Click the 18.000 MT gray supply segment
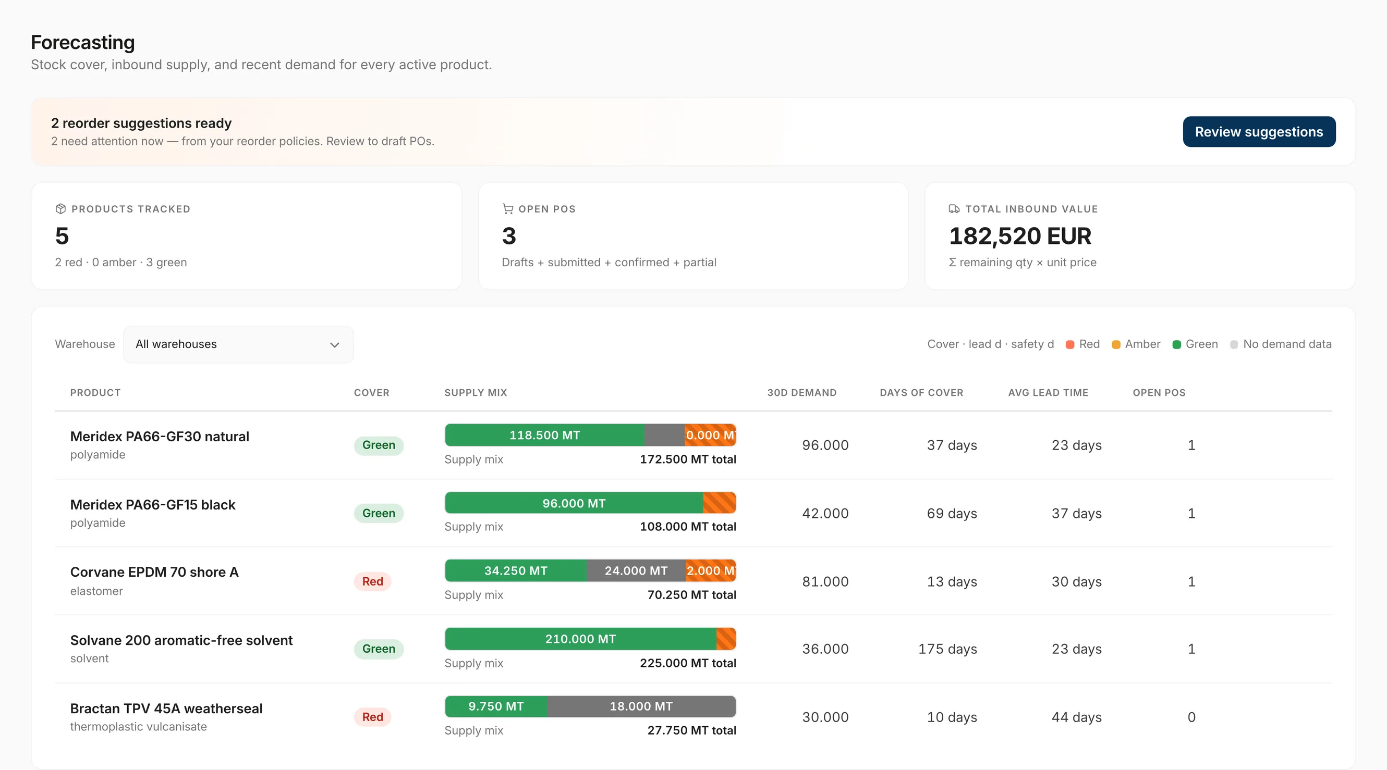 (x=641, y=706)
